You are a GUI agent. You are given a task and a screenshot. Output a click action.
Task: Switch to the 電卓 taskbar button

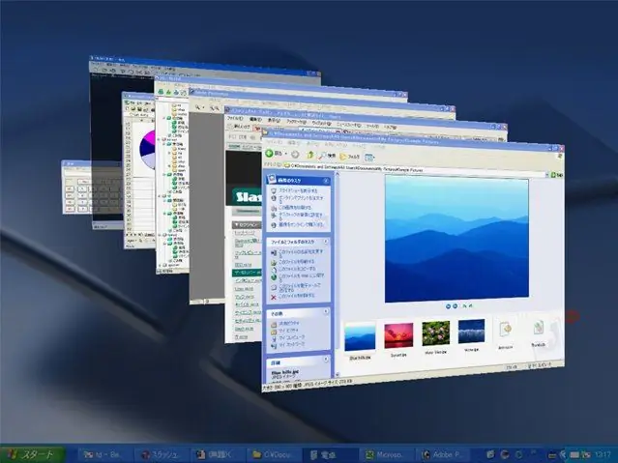[329, 455]
